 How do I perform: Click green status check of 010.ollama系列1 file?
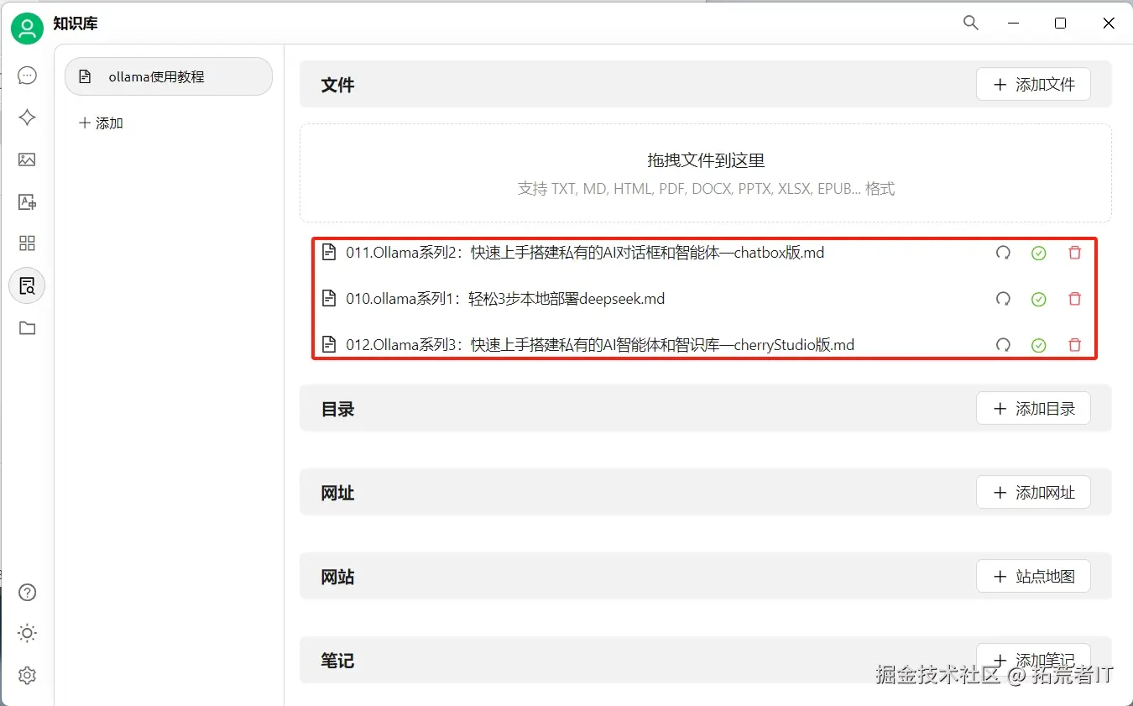[x=1039, y=299]
